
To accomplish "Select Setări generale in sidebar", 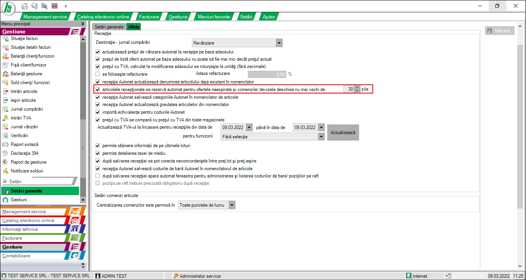I will (x=40, y=191).
